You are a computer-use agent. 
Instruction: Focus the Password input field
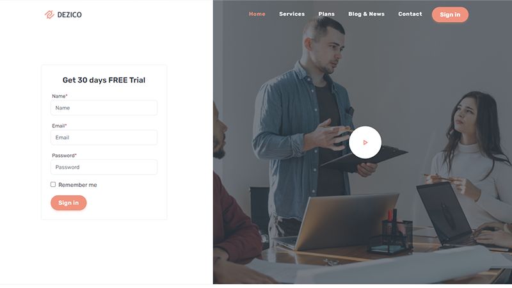(x=104, y=167)
